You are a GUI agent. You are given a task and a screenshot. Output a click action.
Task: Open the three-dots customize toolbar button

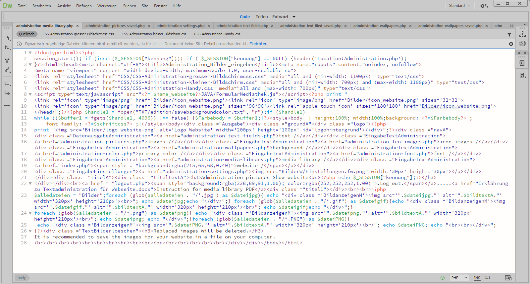click(x=7, y=106)
